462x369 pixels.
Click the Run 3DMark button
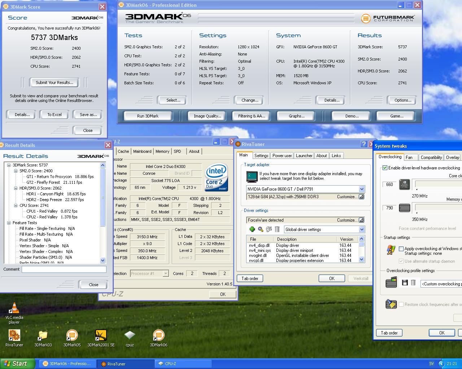tap(148, 116)
